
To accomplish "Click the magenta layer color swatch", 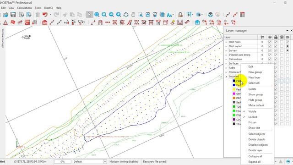I will [x=234, y=93].
